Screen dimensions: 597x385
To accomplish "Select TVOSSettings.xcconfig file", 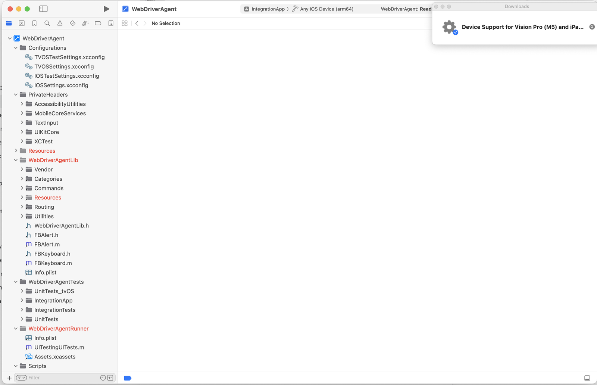I will tap(59, 66).
